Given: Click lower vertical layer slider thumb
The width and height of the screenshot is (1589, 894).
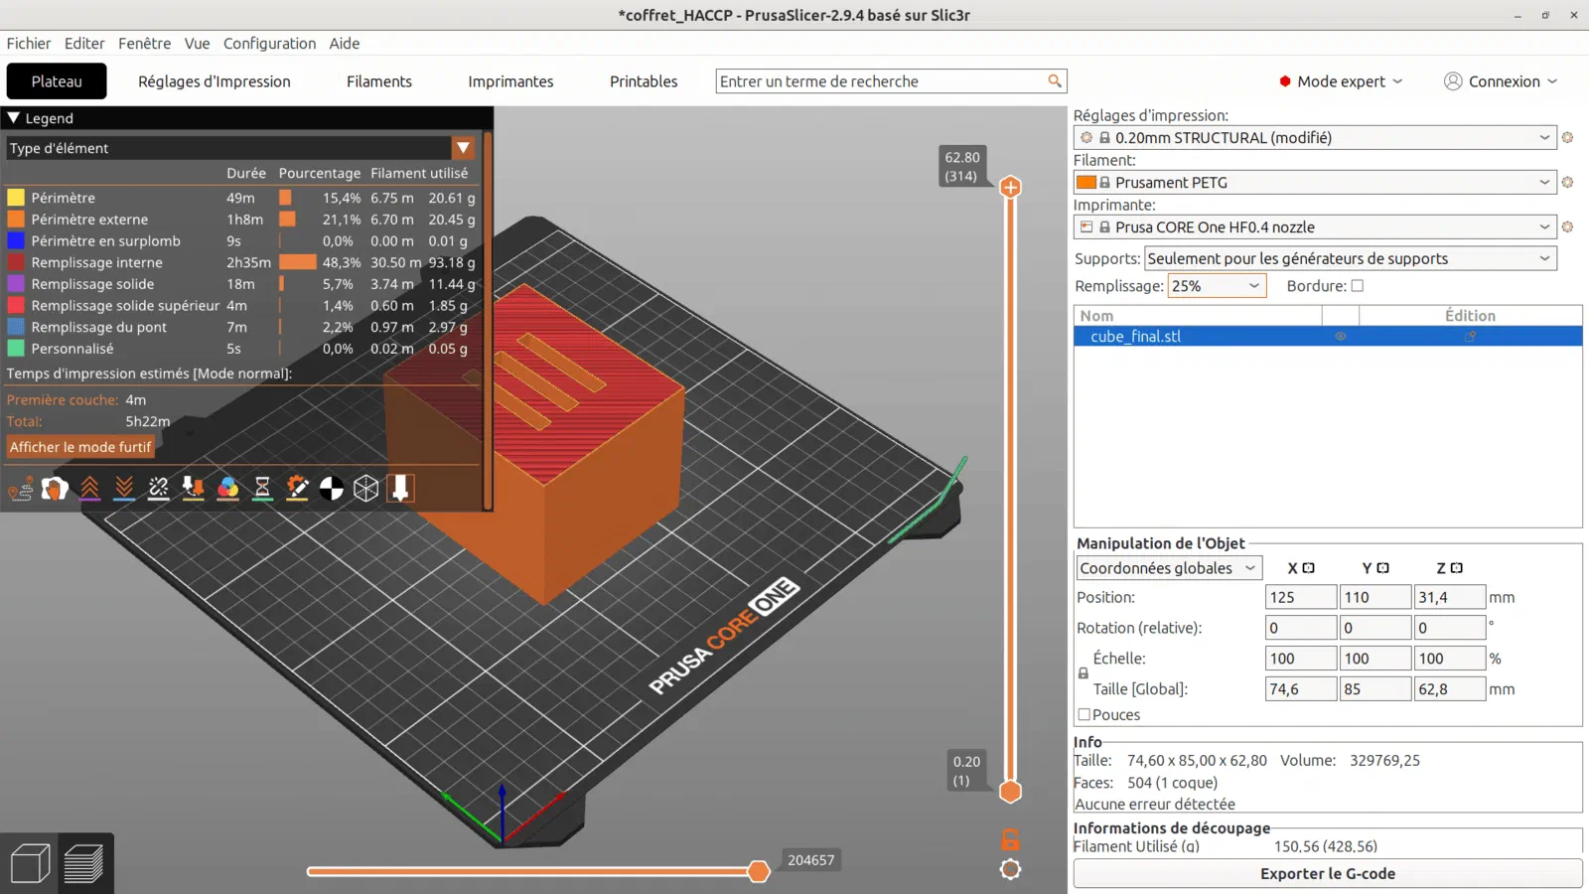Looking at the screenshot, I should point(1010,792).
